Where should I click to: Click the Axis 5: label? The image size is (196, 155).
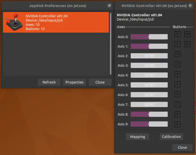123,85
